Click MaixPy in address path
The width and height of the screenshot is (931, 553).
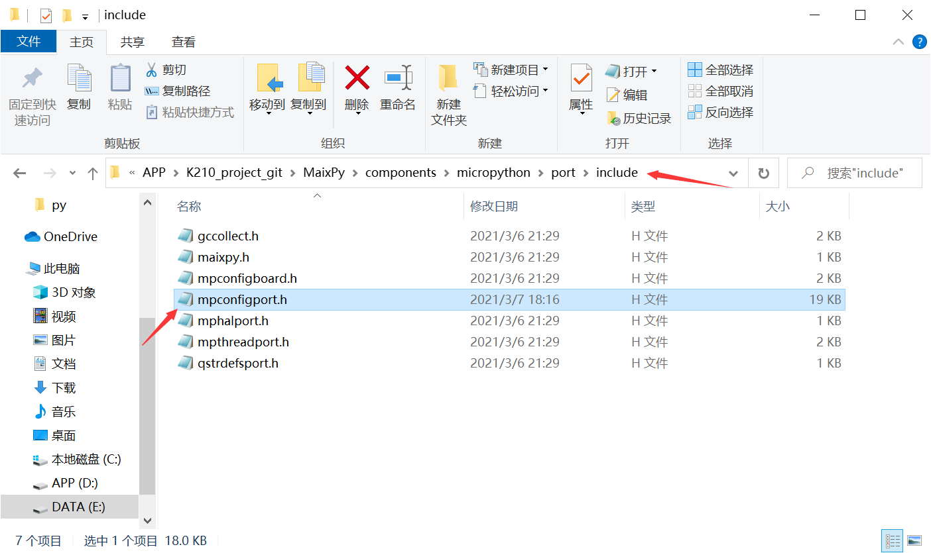pos(324,173)
